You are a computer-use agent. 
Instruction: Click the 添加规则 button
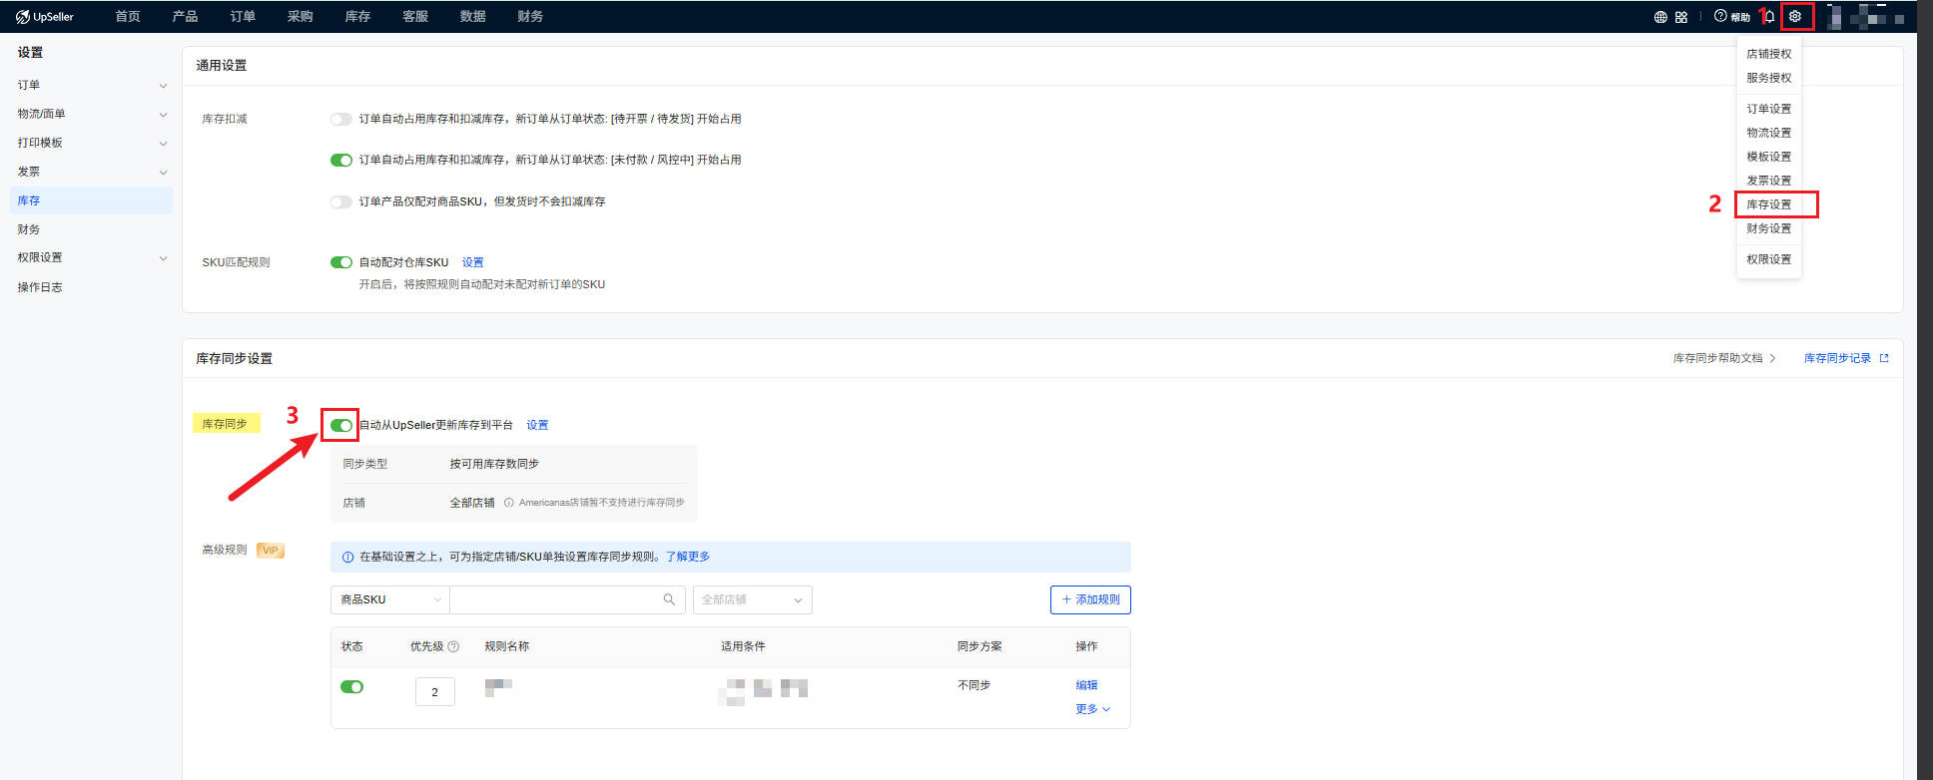(x=1090, y=599)
